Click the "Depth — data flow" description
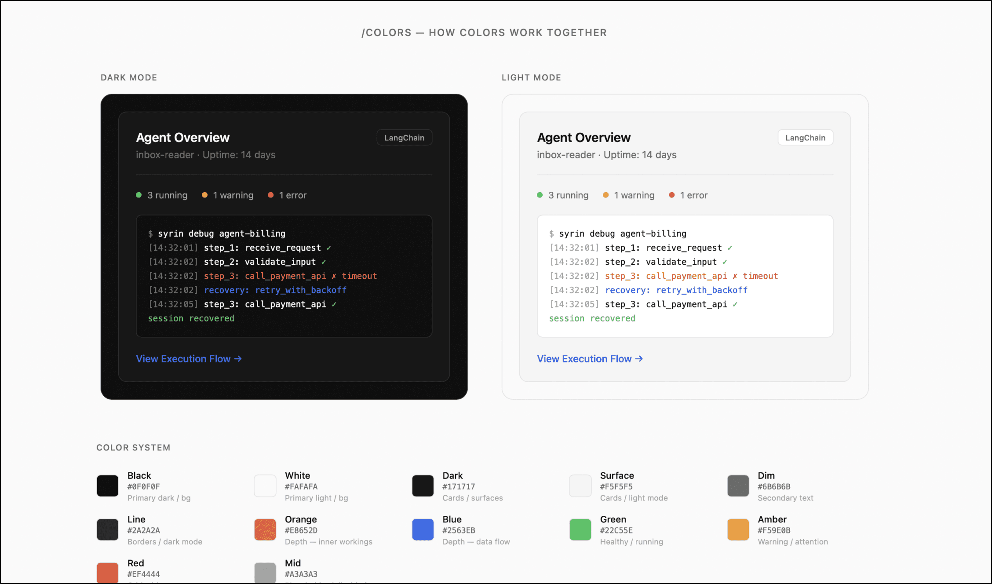 tap(476, 542)
